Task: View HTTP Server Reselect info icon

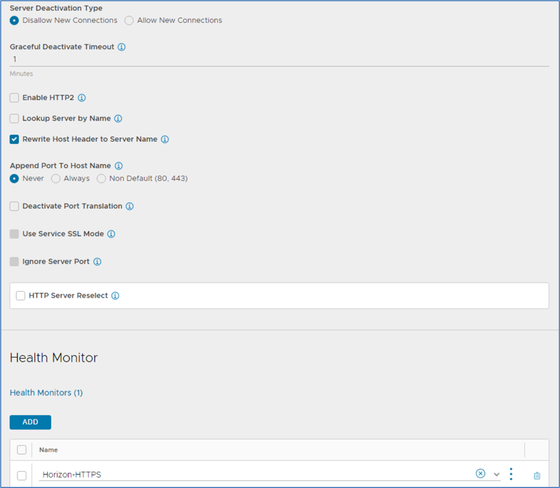Action: click(x=115, y=296)
